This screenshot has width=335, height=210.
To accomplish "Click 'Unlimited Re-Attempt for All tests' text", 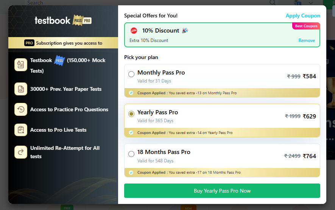I will tap(65, 152).
